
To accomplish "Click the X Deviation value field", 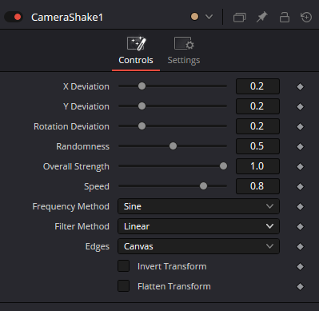I will point(257,86).
